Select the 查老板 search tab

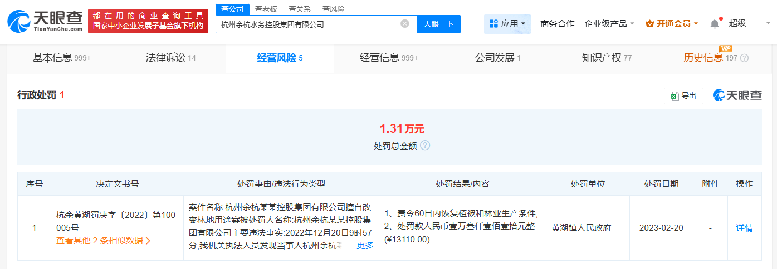(266, 9)
